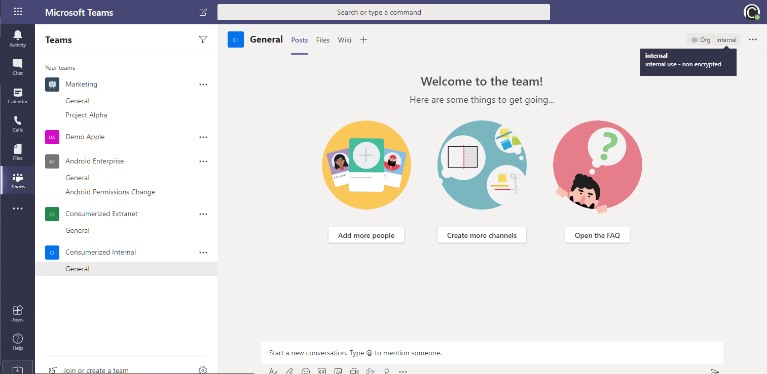Open channel more options in the header

[x=753, y=39]
